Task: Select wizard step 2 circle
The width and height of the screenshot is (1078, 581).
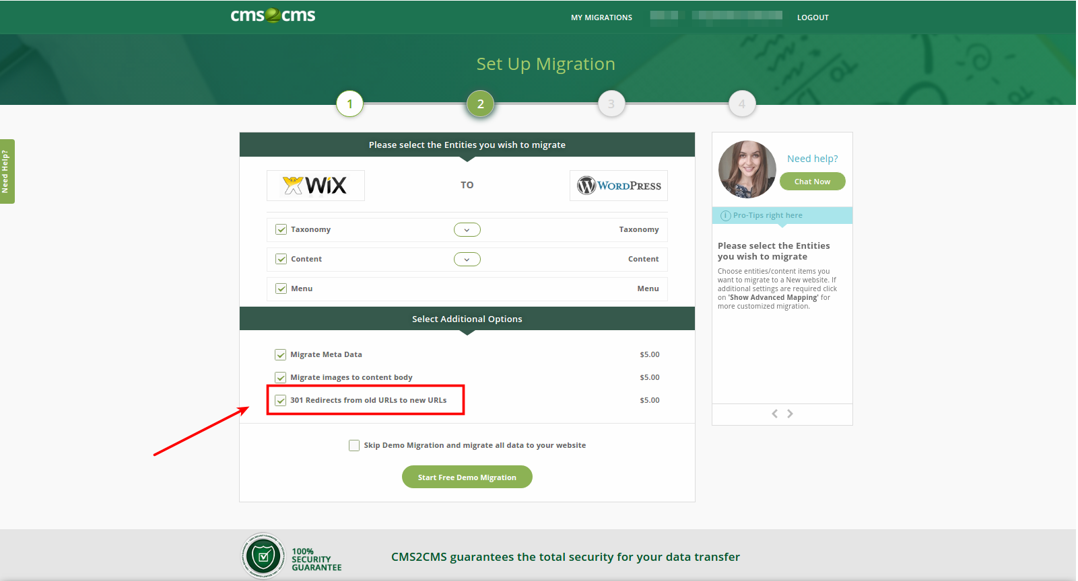Action: (481, 104)
